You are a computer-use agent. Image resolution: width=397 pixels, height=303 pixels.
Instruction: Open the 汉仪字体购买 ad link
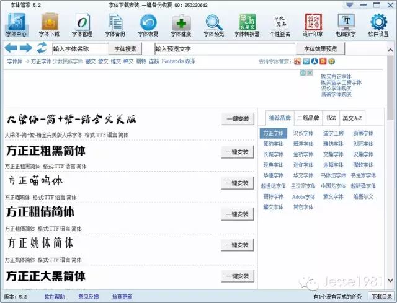(336, 88)
